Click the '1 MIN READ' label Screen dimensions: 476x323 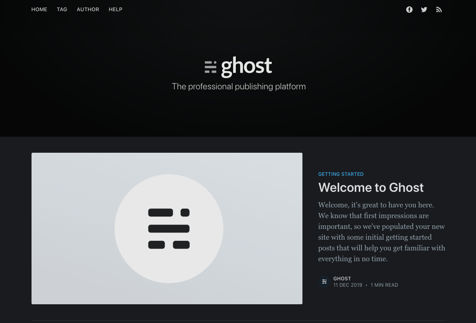point(384,285)
